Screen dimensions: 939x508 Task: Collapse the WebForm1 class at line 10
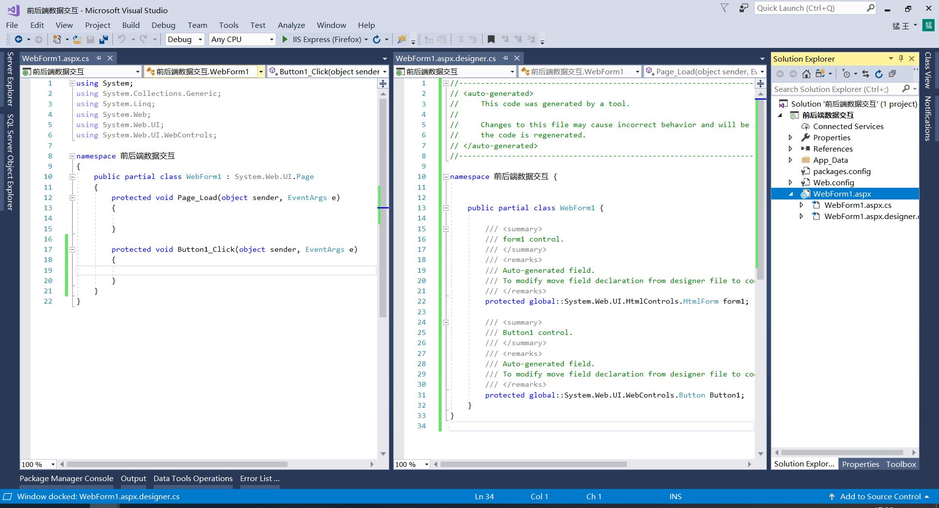(72, 177)
